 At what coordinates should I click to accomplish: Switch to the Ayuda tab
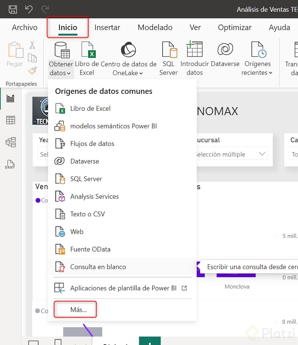pos(279,27)
